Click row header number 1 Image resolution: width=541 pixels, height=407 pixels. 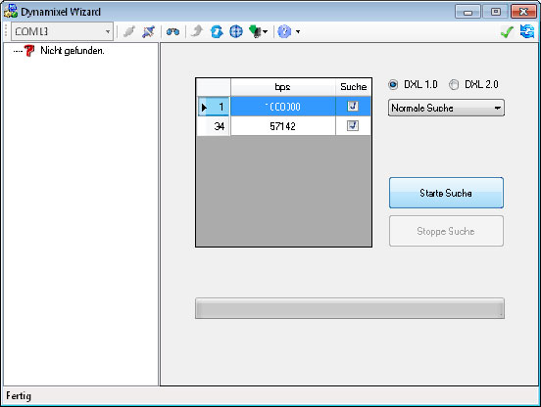coord(214,107)
